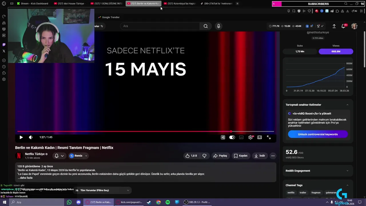Dislike the video thumbs-down
The height and width of the screenshot is (206, 366).
click(x=204, y=156)
